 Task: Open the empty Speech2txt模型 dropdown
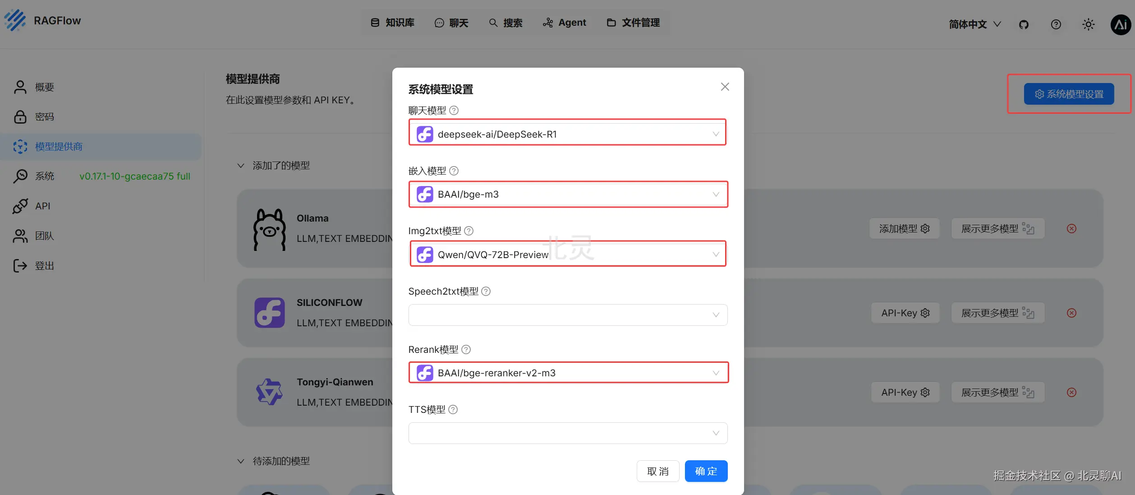tap(567, 315)
